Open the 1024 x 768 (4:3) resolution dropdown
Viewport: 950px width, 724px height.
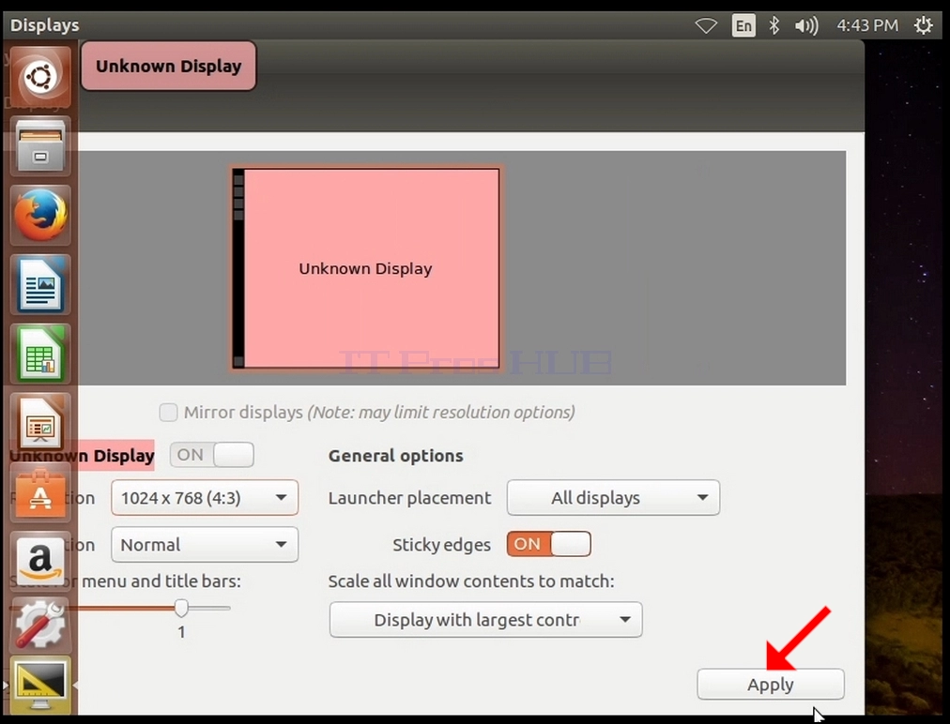(205, 498)
